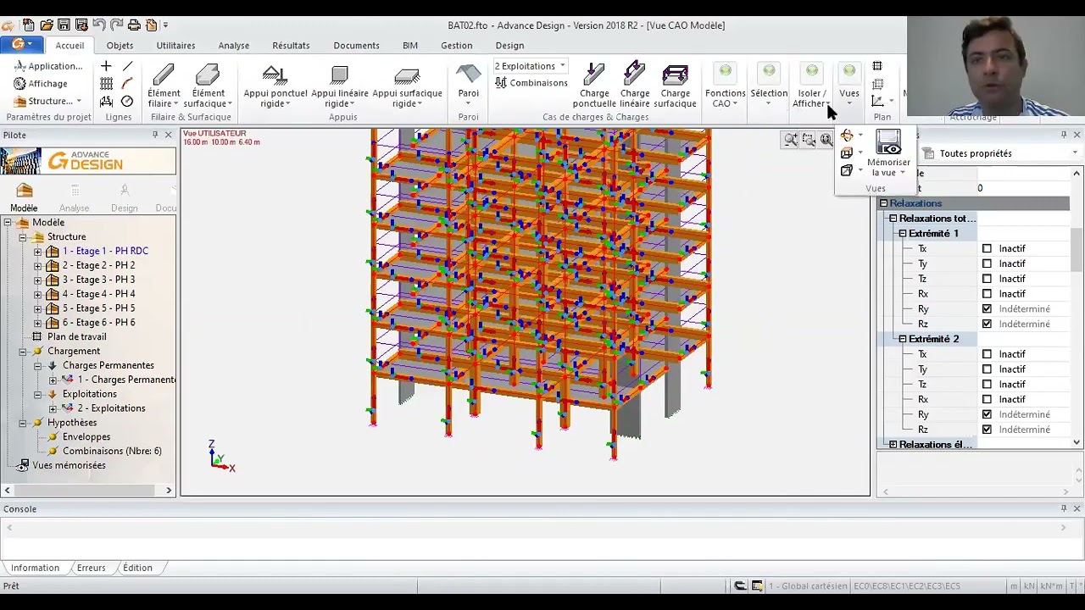Switch to the Erreurs console tab

[x=91, y=568]
